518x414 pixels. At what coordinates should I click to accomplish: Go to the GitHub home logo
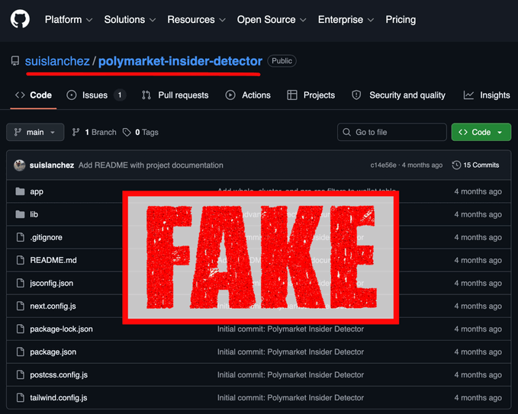pyautogui.click(x=20, y=19)
